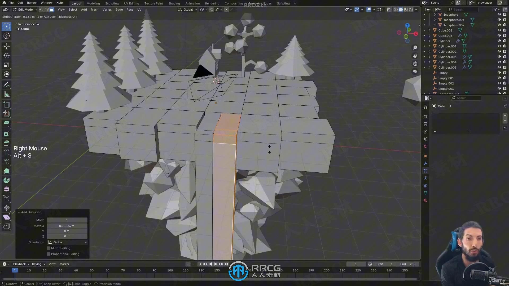
Task: Select the Move tool in toolbar
Action: pos(7,46)
